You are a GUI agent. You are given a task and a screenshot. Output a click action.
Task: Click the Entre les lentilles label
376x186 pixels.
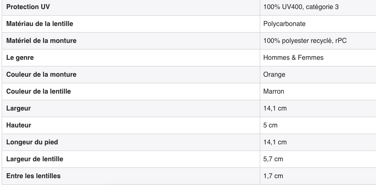34,176
